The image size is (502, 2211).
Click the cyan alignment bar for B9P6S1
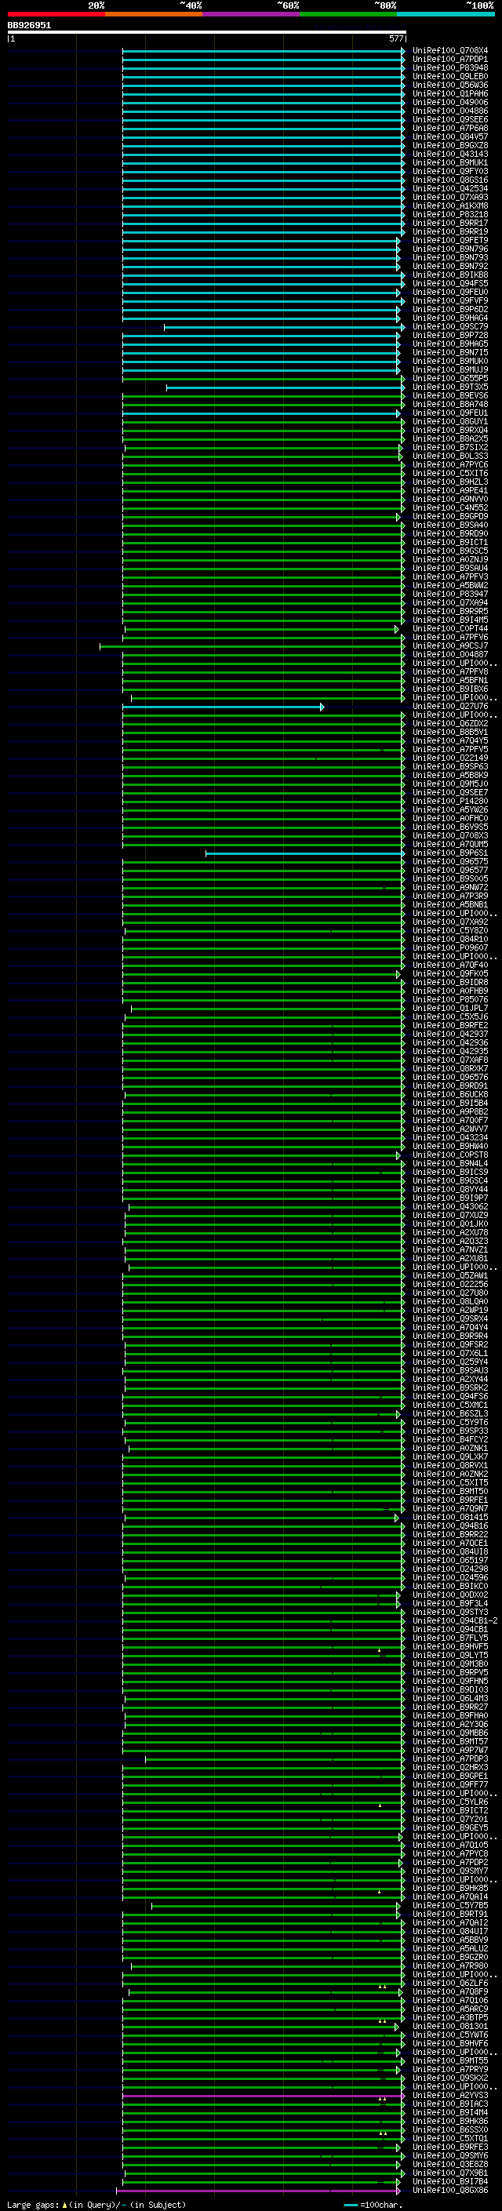pyautogui.click(x=304, y=853)
